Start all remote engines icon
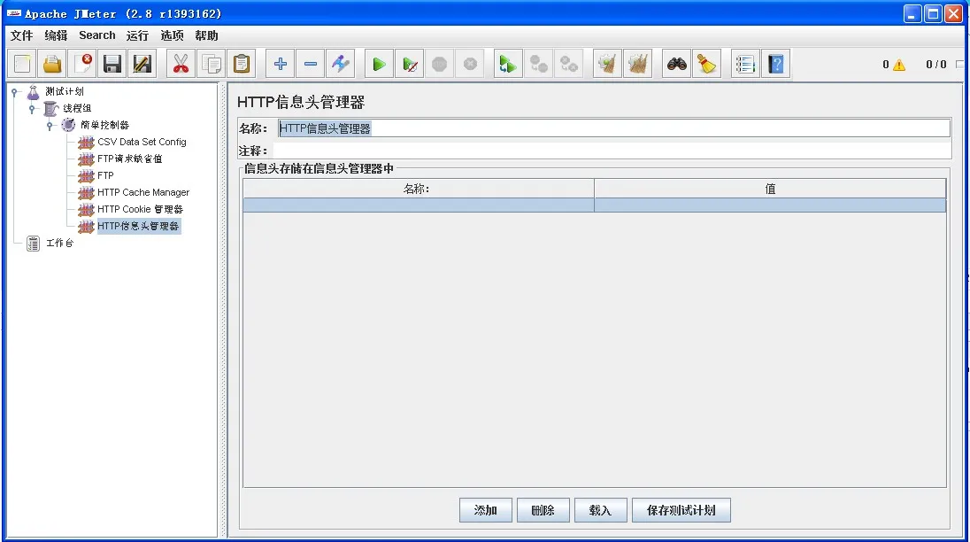The width and height of the screenshot is (970, 542). pos(508,64)
